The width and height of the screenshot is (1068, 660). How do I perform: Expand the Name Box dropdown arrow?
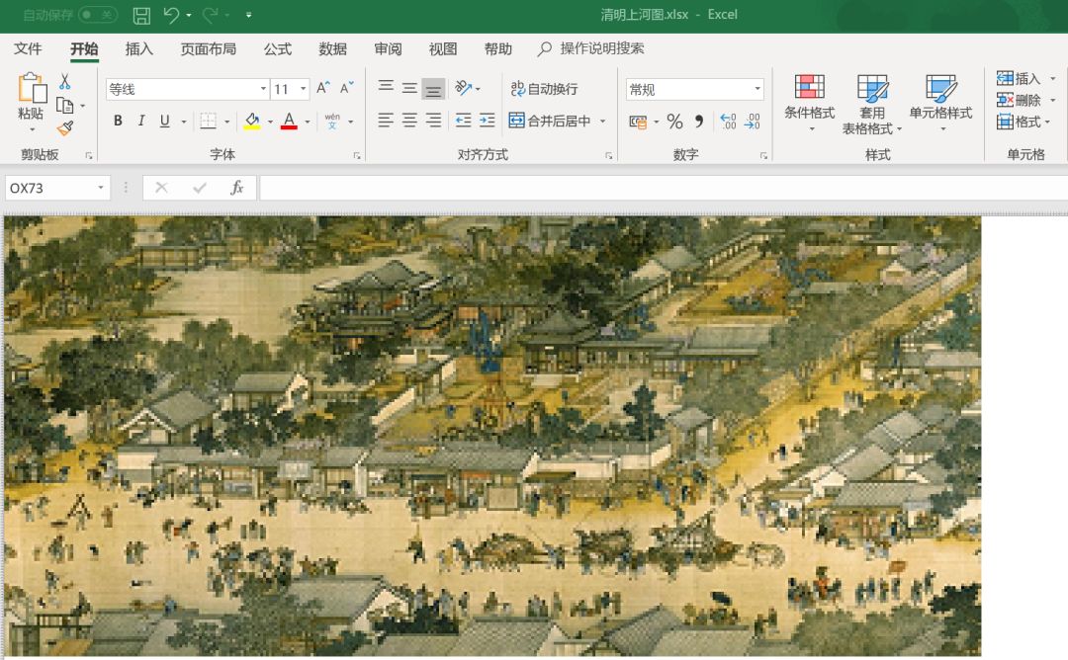pos(100,188)
